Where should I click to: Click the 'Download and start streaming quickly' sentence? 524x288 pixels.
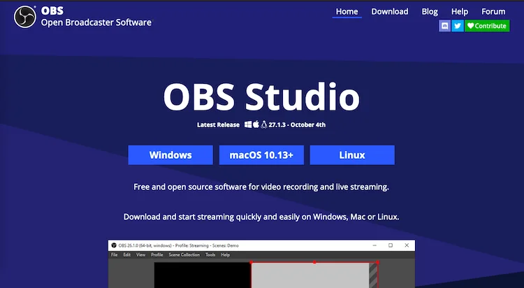point(261,217)
